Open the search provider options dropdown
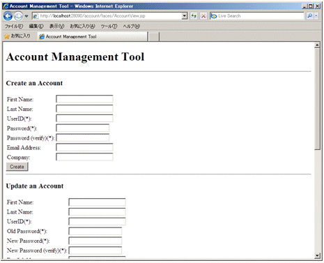 (x=316, y=16)
